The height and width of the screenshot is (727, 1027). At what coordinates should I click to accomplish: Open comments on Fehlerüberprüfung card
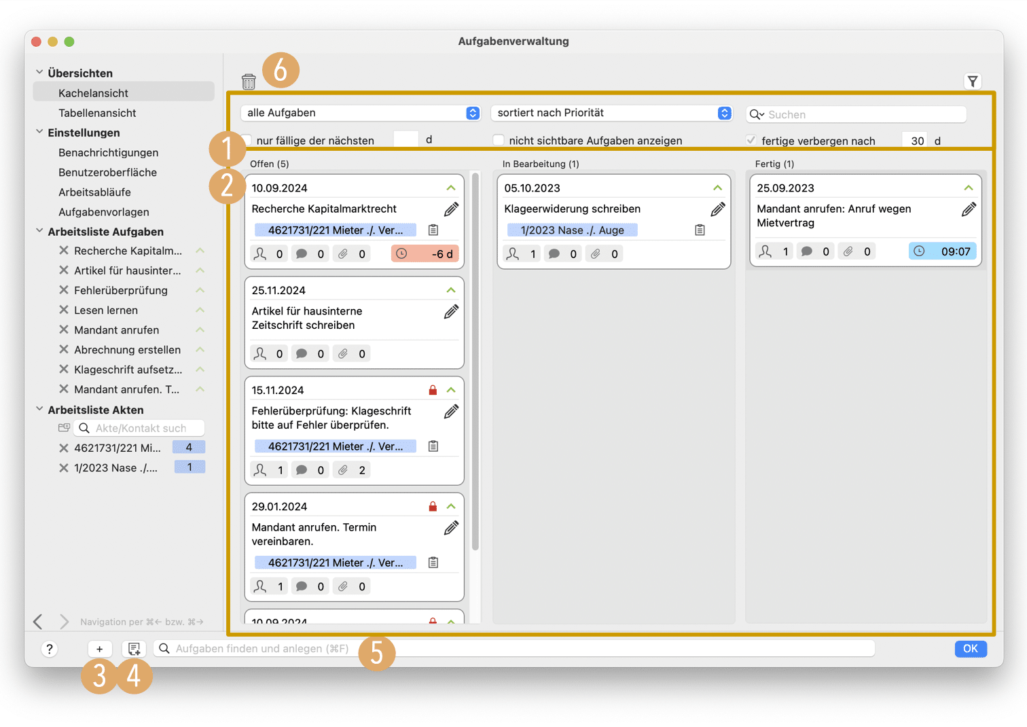pos(310,470)
